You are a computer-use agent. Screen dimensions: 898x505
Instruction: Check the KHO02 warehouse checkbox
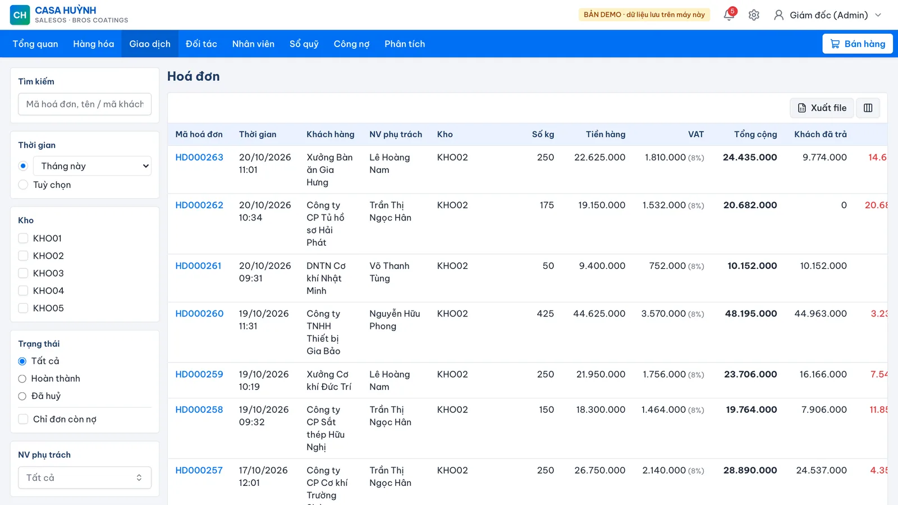click(23, 256)
